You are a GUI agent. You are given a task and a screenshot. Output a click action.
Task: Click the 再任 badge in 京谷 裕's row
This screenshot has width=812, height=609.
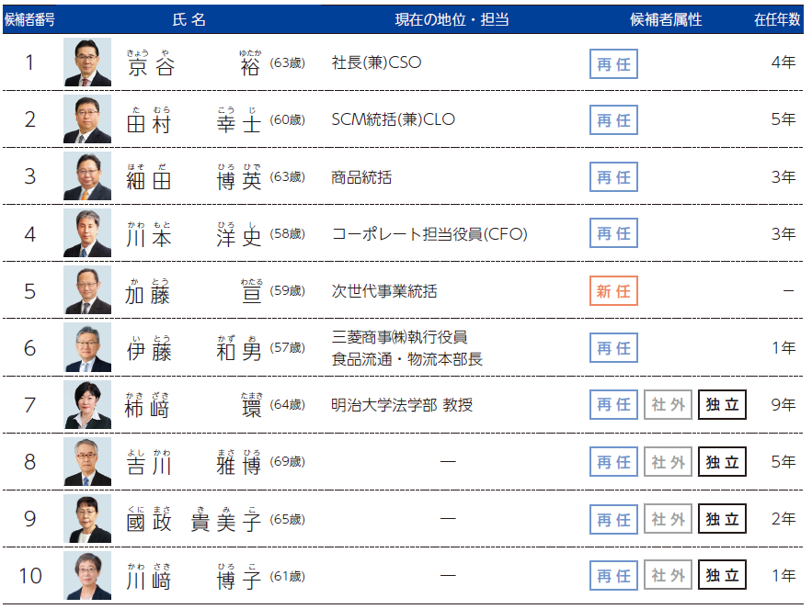tap(613, 63)
